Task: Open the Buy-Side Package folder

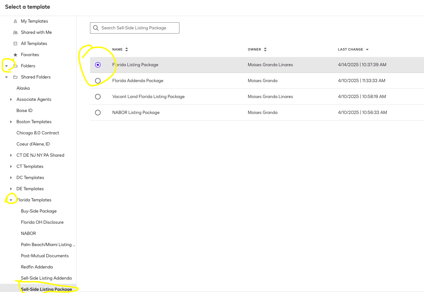Action: pos(39,211)
